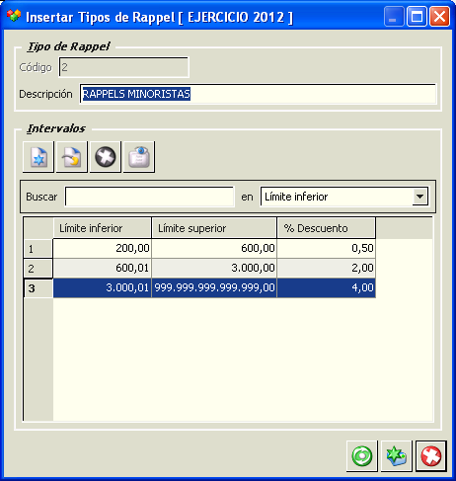The height and width of the screenshot is (481, 456).
Task: Sort by Límite inferior column header
Action: tap(103, 228)
